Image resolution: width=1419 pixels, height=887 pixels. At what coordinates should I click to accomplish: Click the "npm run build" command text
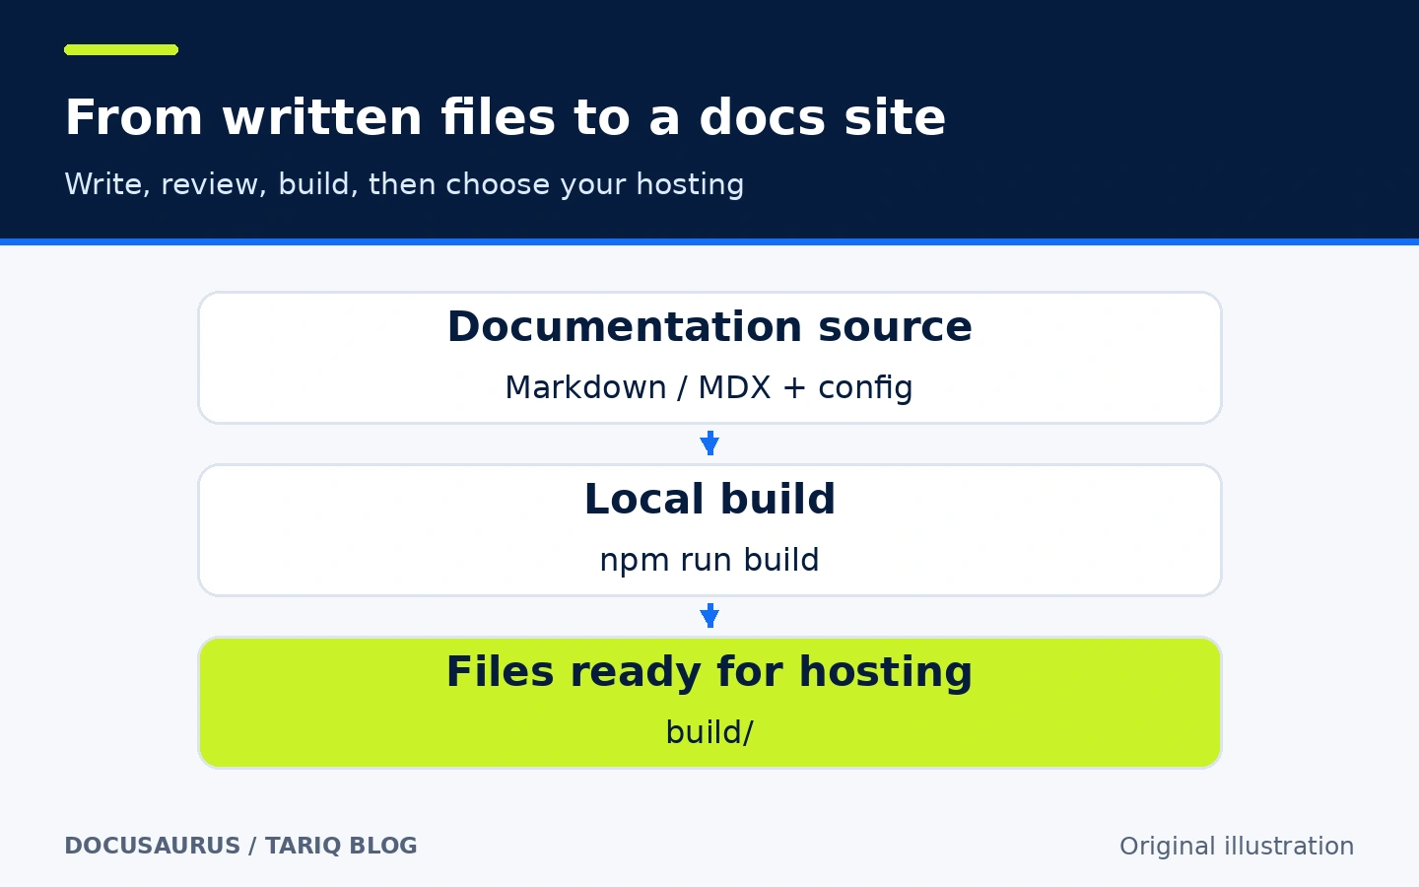click(x=709, y=560)
